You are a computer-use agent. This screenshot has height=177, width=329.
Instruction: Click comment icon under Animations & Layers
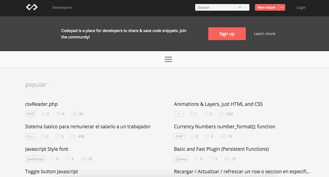[x=192, y=114]
